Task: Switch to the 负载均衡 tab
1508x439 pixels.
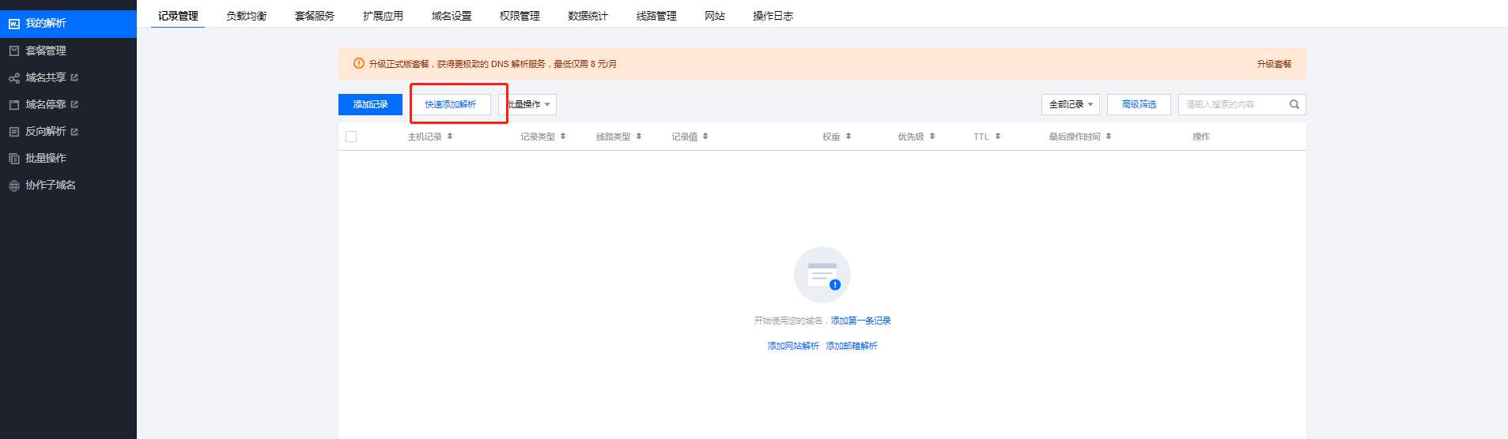Action: [246, 16]
